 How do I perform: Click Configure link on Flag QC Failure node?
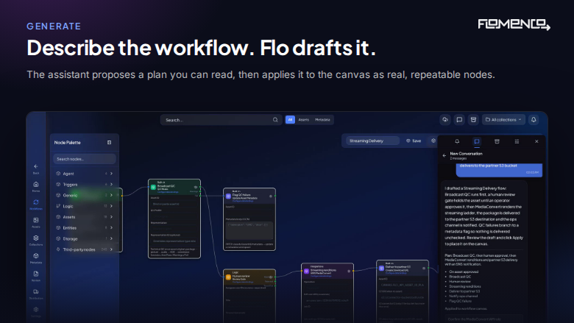click(x=243, y=201)
